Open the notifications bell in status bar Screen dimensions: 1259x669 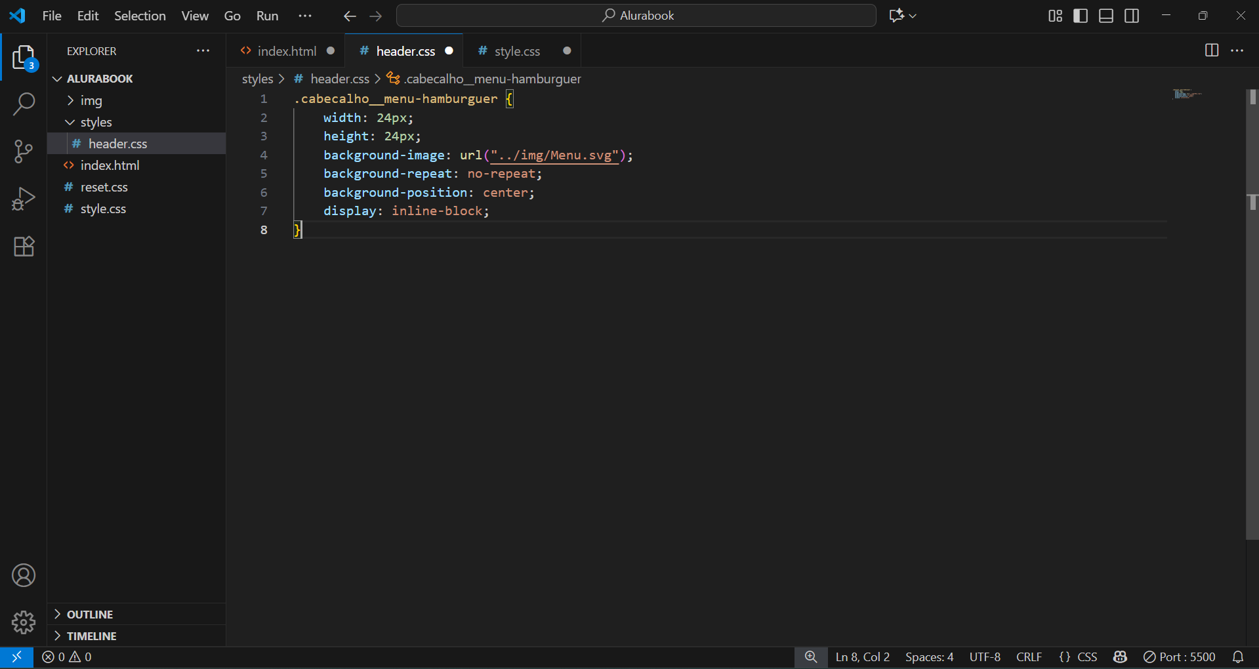pyautogui.click(x=1237, y=657)
